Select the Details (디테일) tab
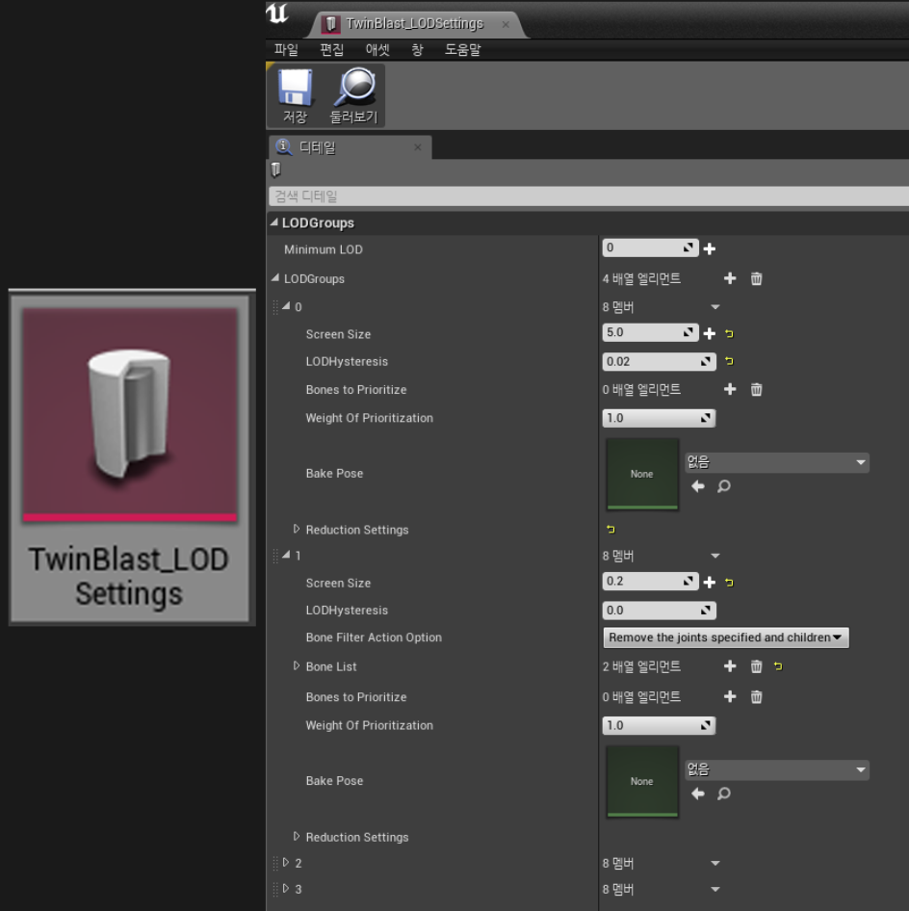The height and width of the screenshot is (911, 909). [350, 147]
